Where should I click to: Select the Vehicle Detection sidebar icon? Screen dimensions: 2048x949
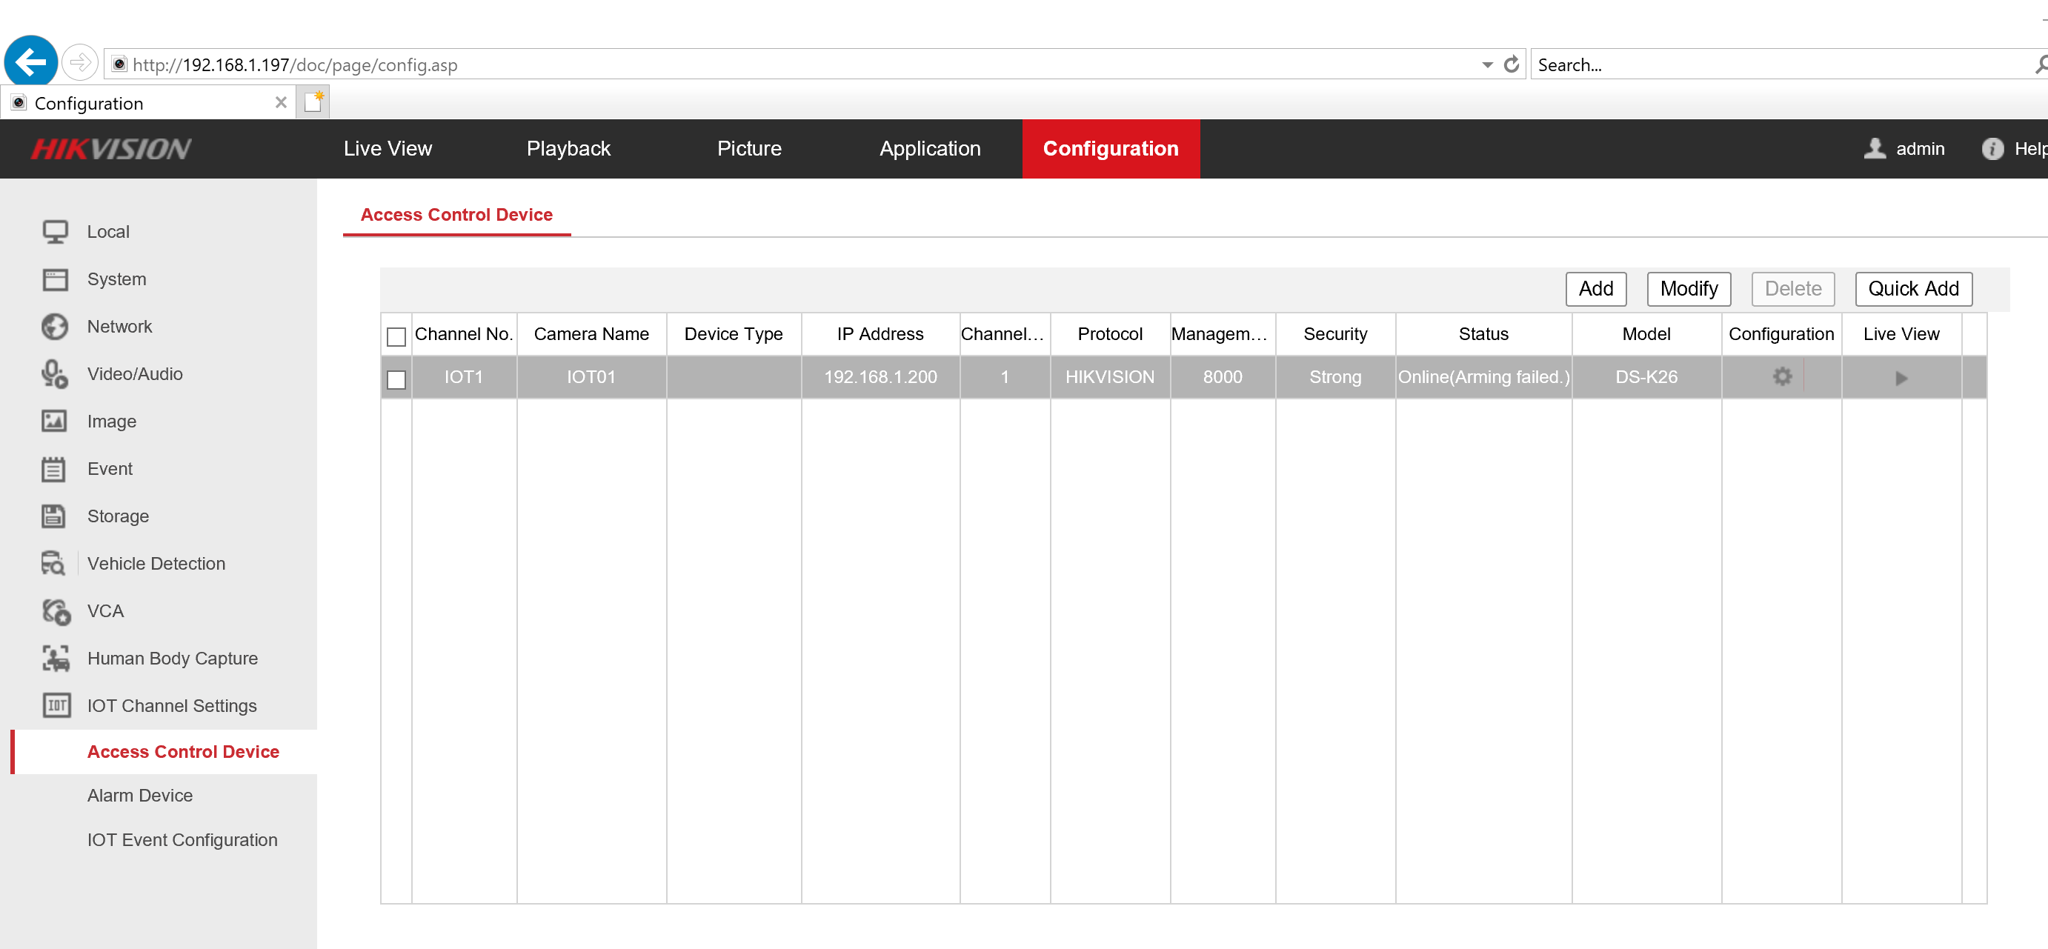(53, 562)
